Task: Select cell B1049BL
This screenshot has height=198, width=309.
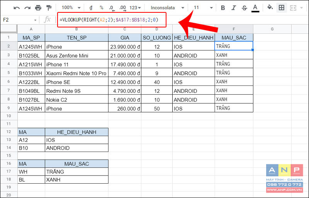Action: pyautogui.click(x=31, y=91)
